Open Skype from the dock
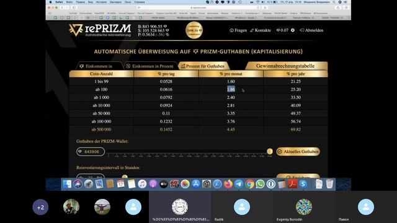This screenshot has height=223, width=397. (x=303, y=185)
